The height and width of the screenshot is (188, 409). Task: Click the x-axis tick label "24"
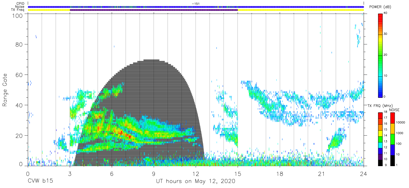tap(363, 174)
